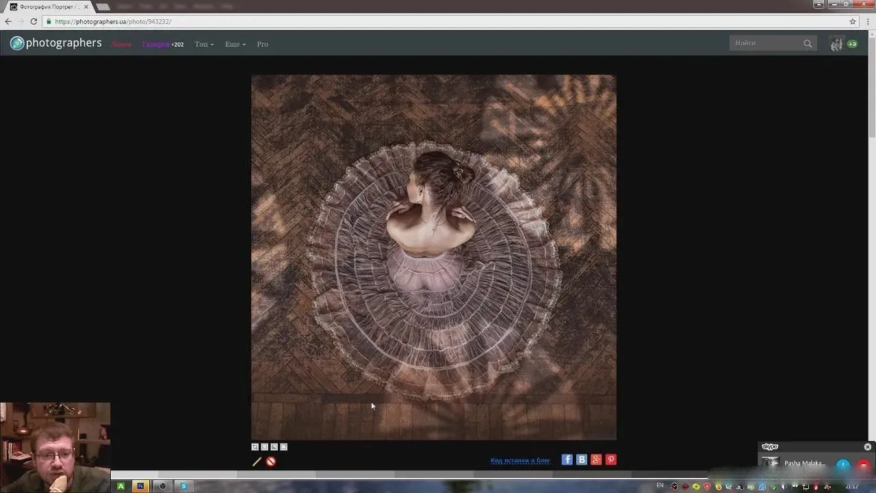Go to photographers logo home link
Screen dimensions: 876x493
(x=56, y=43)
